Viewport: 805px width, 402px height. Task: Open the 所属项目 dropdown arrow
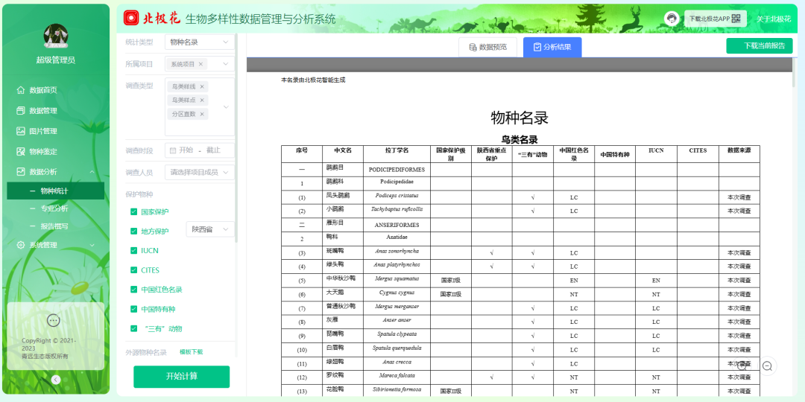(225, 64)
